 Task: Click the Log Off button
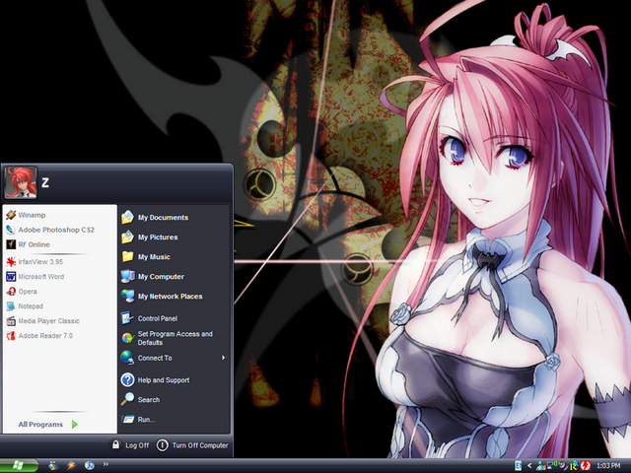130,444
